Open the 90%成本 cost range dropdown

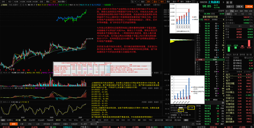coord(175,115)
